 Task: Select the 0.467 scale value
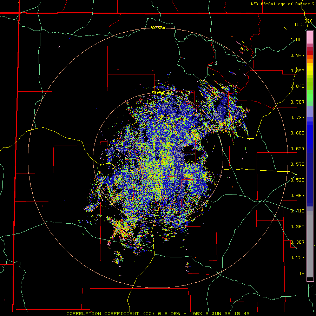click(x=297, y=196)
